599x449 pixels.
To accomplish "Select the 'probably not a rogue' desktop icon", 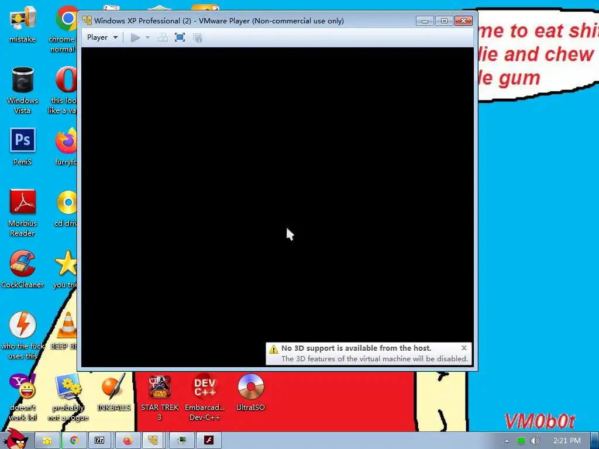I will click(x=68, y=397).
